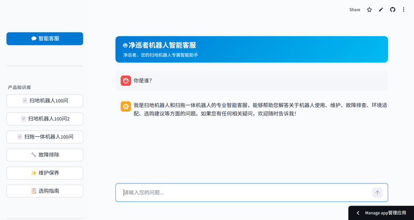Focus the 请输入您的问题 input field
Screen dimensions: 414x220
pyautogui.click(x=243, y=193)
